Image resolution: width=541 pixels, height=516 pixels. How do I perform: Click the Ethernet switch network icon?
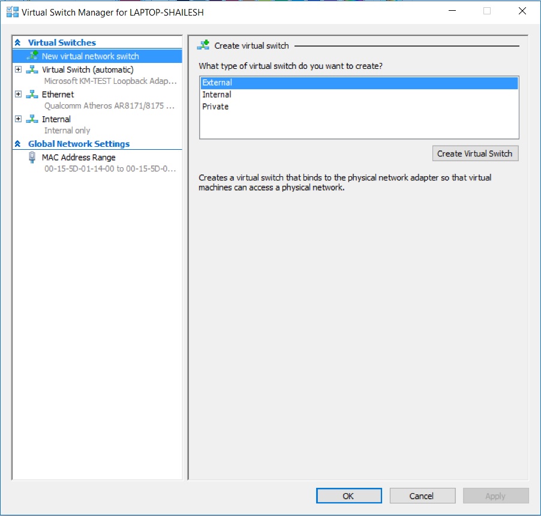click(x=32, y=95)
